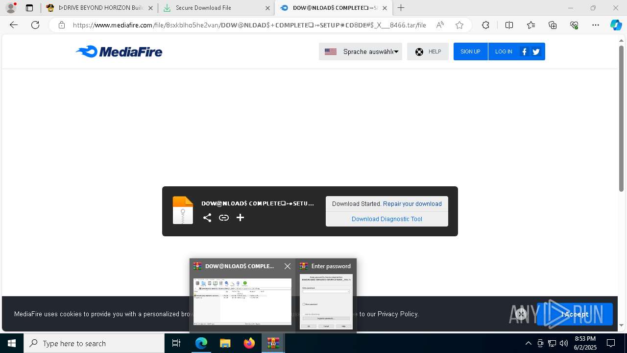Log in with Facebook icon
Viewport: 627px width, 353px height.
[x=524, y=51]
